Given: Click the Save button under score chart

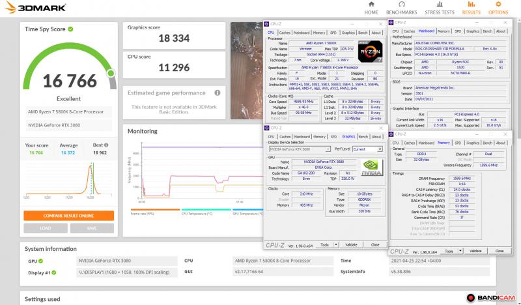Looking at the screenshot, I should (92, 228).
